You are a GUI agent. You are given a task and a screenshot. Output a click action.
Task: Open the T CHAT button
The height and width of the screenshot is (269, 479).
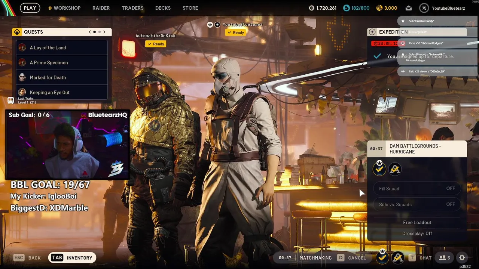point(420,258)
